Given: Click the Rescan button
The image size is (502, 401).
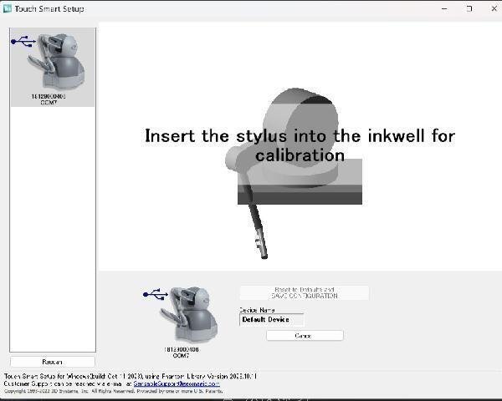Looking at the screenshot, I should [x=53, y=362].
